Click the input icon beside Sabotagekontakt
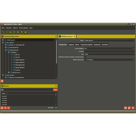The height and width of the screenshot is (136, 136). click(x=14, y=65)
